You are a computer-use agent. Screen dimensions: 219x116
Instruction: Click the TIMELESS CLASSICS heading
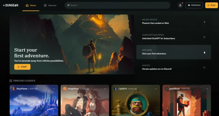(x=24, y=81)
